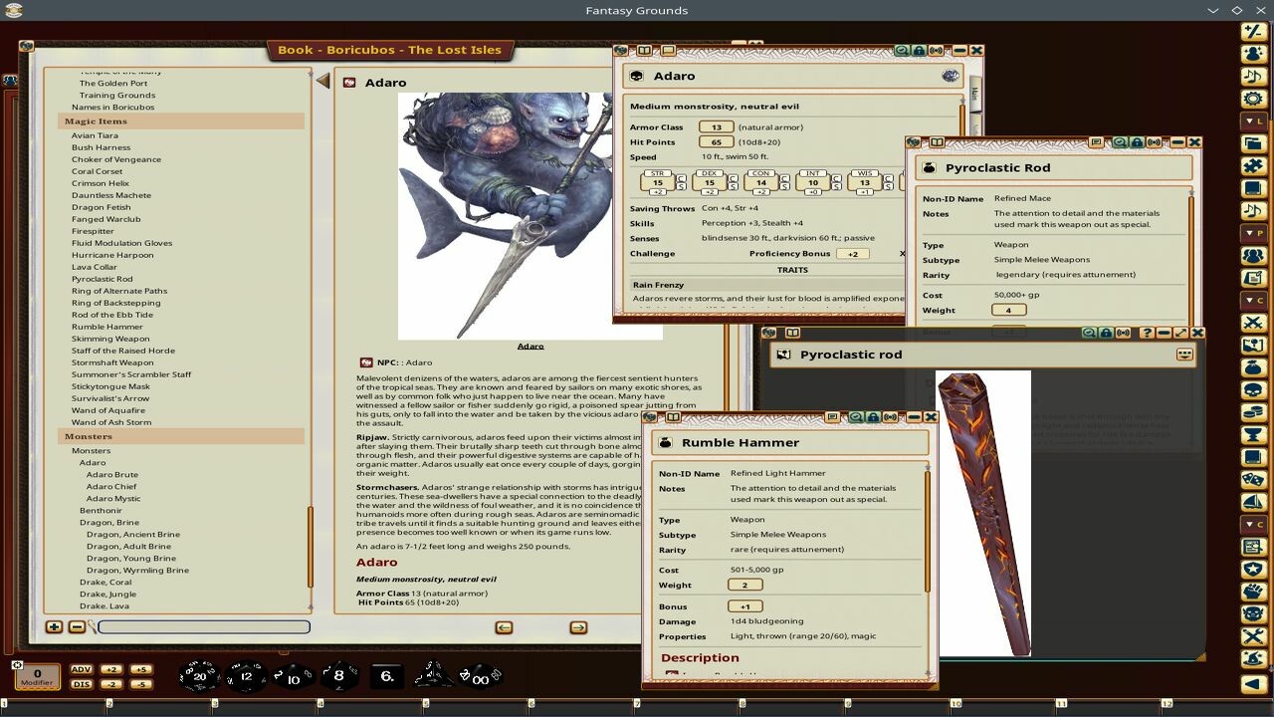Click the chat bubble icon in Pyroclastic Rod item window
This screenshot has width=1274, height=717.
click(1096, 142)
